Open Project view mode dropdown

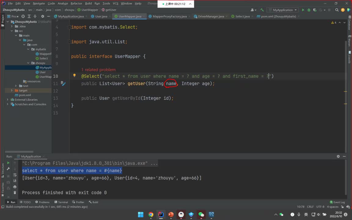13,16
